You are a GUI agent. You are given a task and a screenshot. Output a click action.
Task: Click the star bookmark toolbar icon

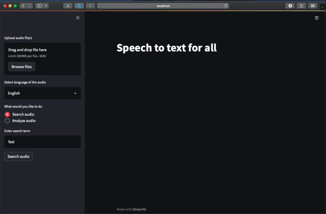(x=68, y=6)
